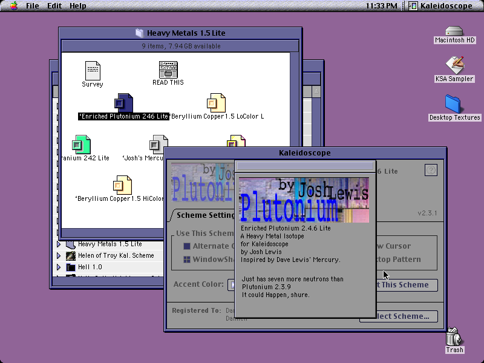Image resolution: width=484 pixels, height=363 pixels.
Task: Expand the Hell 1.0 disclosure triangle
Action: click(59, 267)
